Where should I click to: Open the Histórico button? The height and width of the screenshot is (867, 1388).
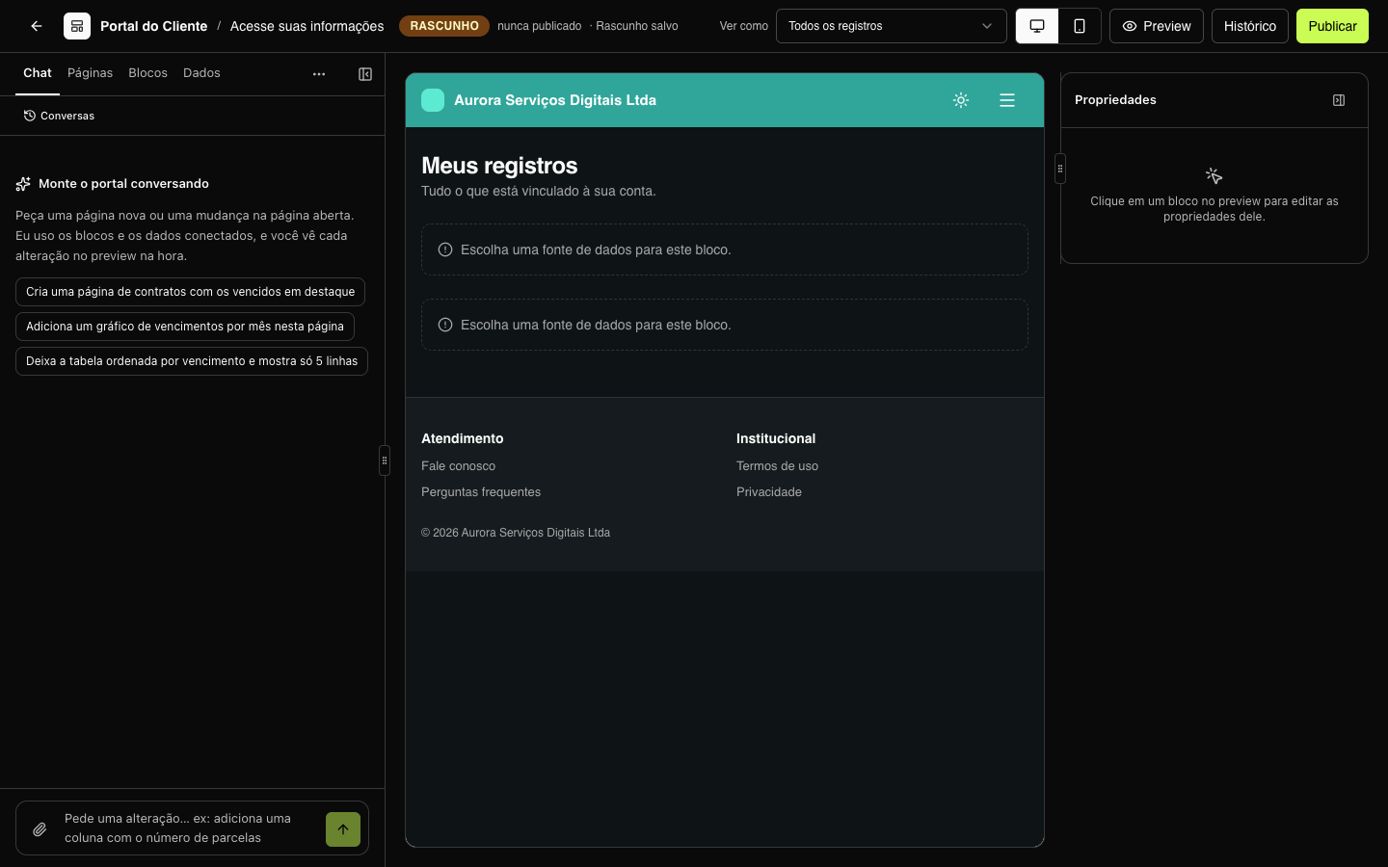[1250, 26]
